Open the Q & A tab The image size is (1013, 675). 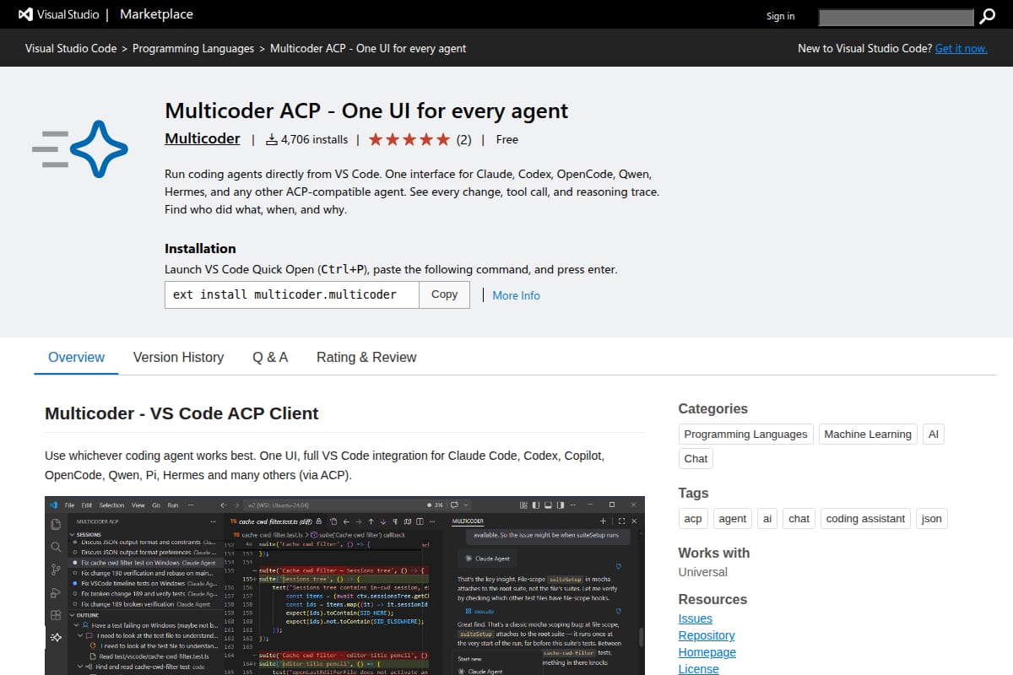coord(270,357)
